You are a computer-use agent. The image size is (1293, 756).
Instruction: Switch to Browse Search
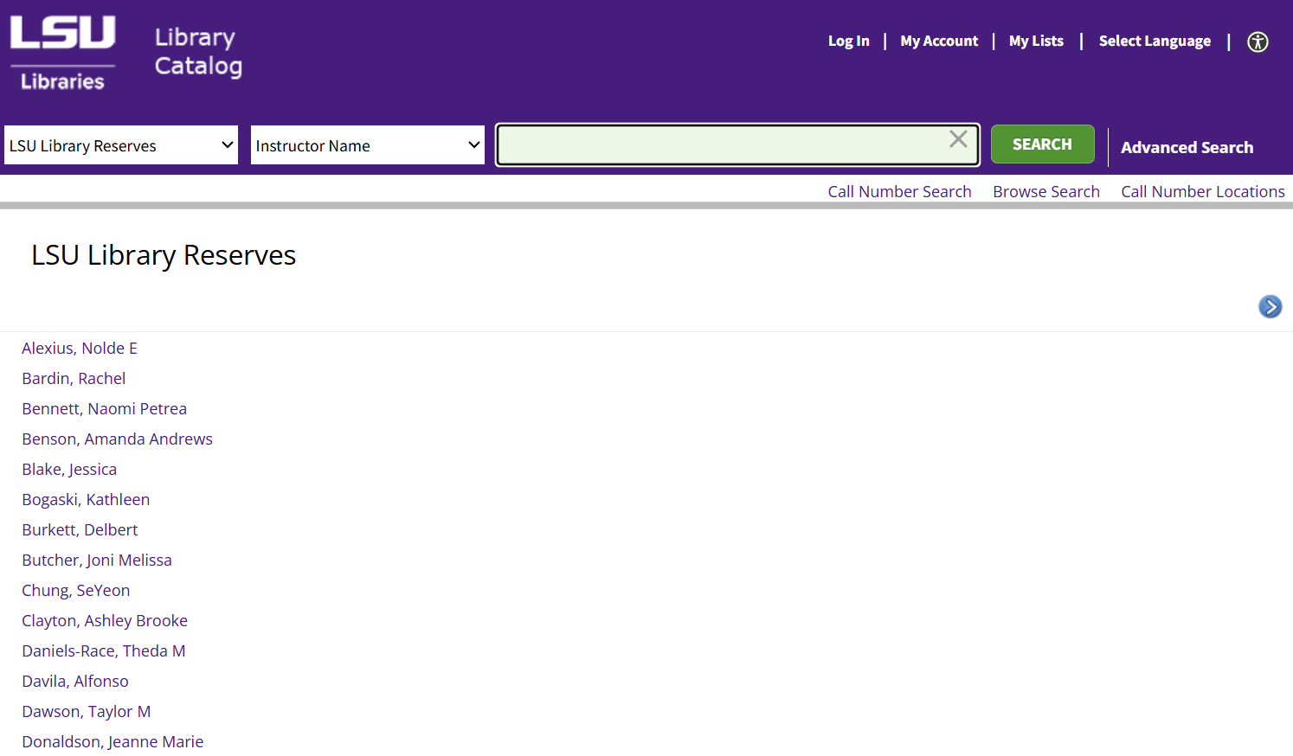(x=1045, y=191)
